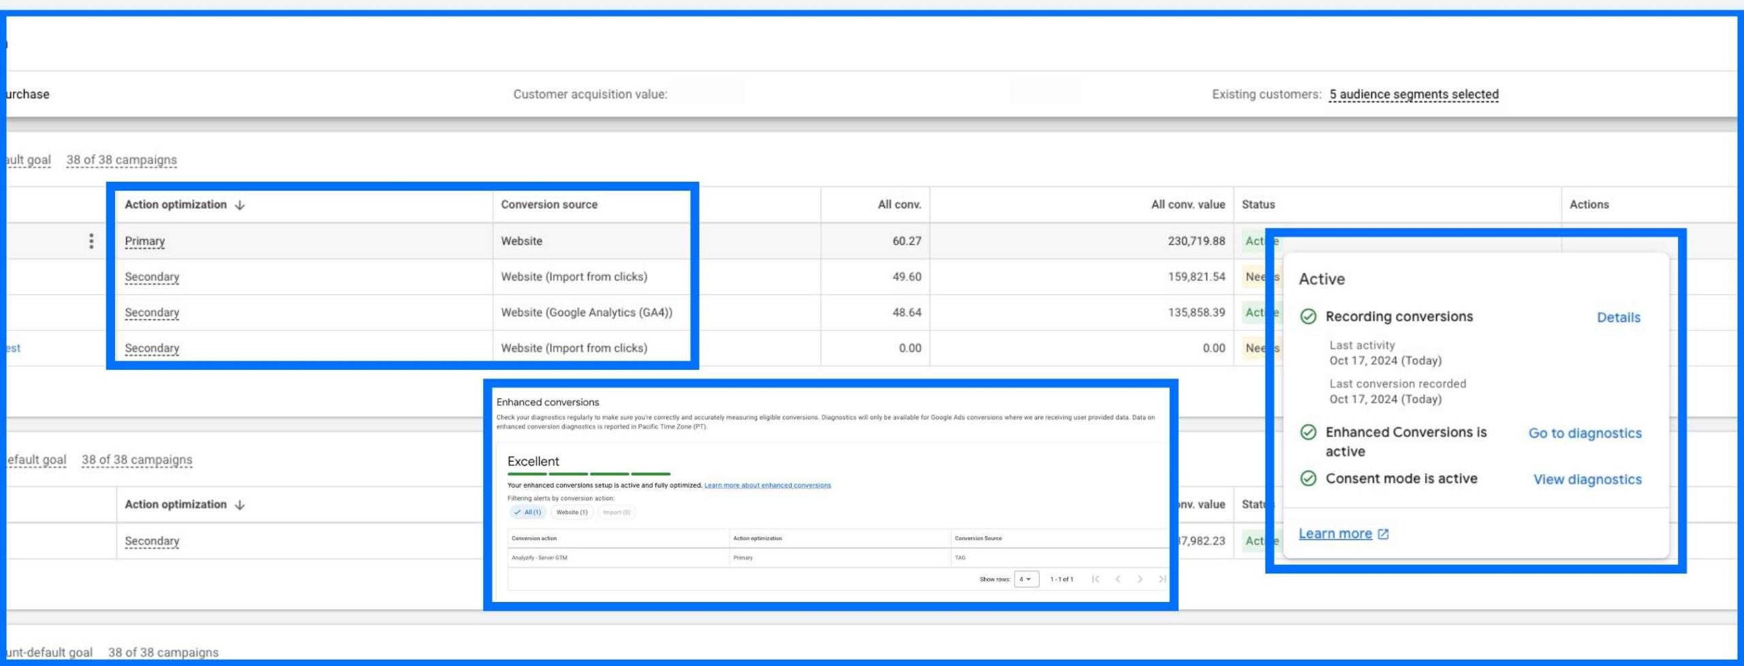Click the Enhanced conversions panel title

(548, 402)
